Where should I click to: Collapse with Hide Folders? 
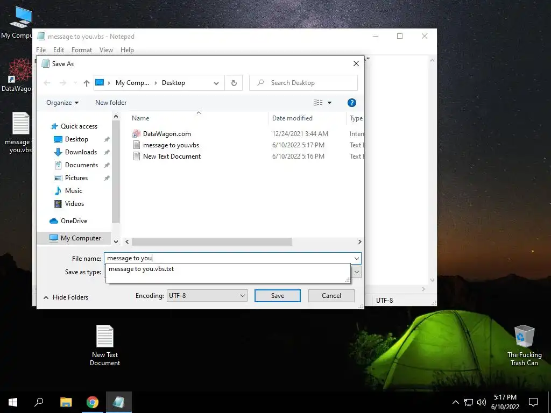pos(66,297)
